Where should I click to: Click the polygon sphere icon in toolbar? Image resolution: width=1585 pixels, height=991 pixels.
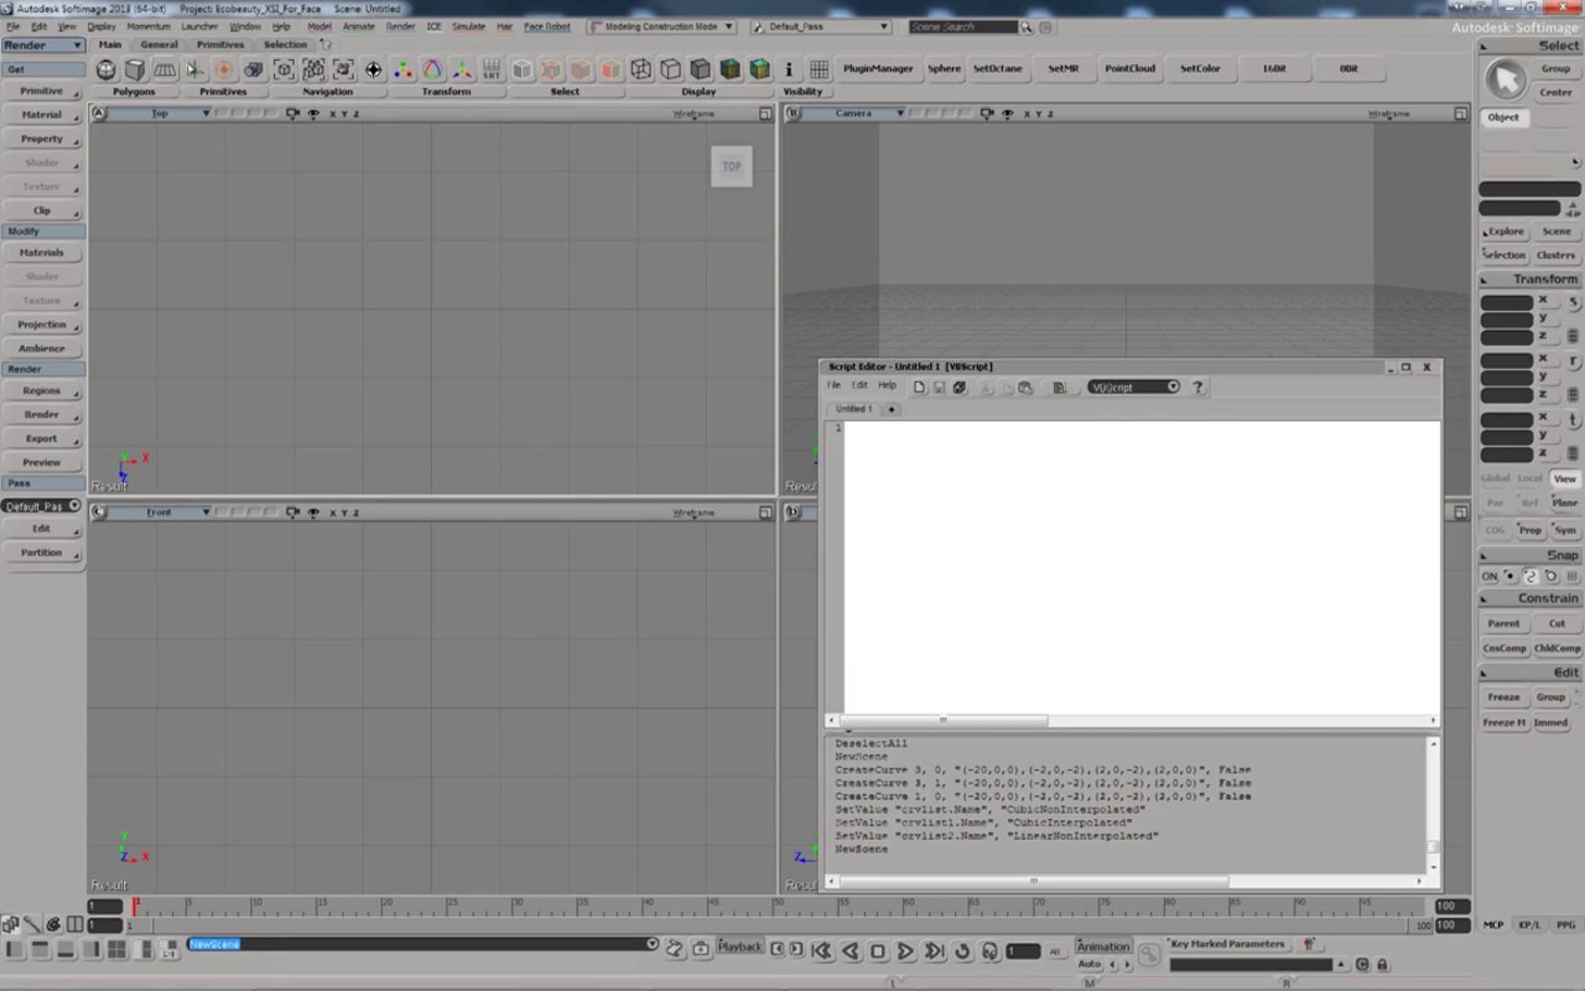click(106, 69)
